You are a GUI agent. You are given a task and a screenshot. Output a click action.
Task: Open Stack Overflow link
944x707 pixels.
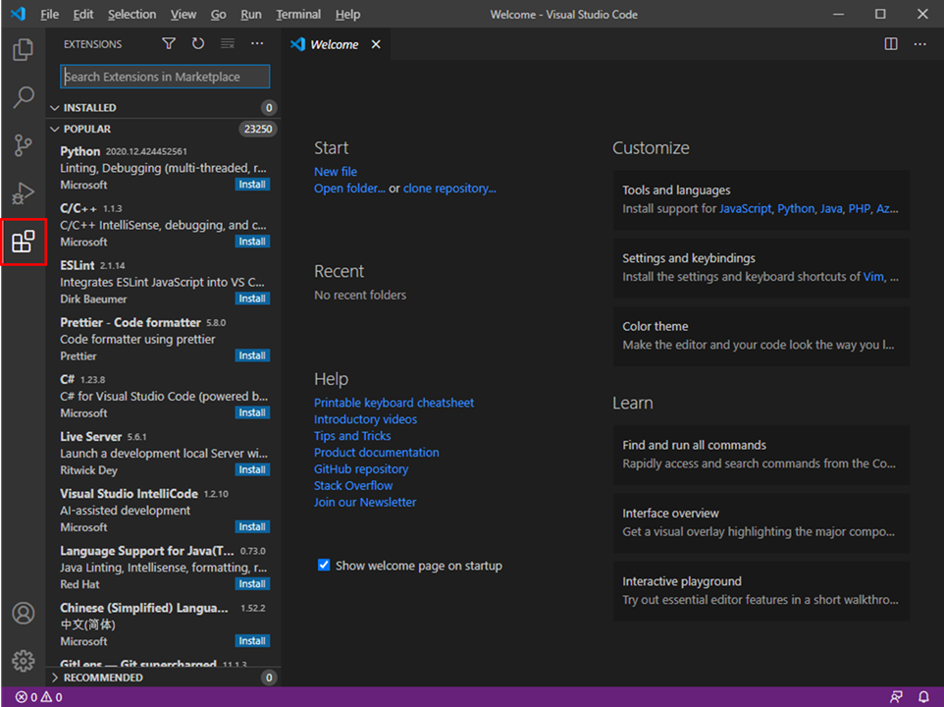[x=353, y=485]
